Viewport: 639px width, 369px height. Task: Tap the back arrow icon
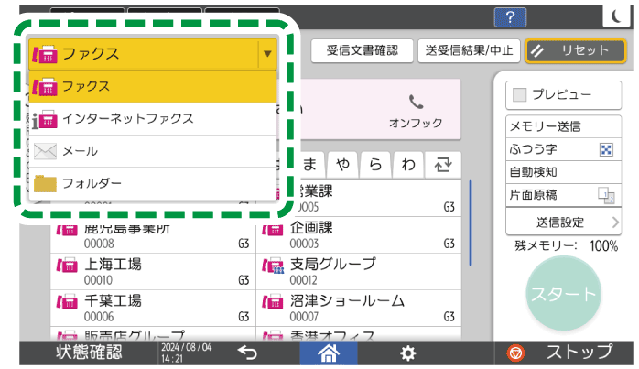[247, 353]
